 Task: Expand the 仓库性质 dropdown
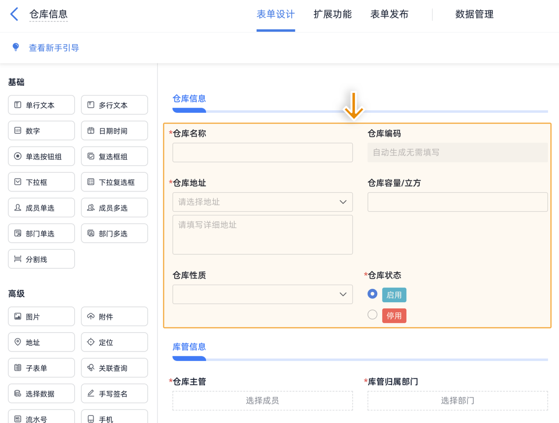pyautogui.click(x=262, y=294)
